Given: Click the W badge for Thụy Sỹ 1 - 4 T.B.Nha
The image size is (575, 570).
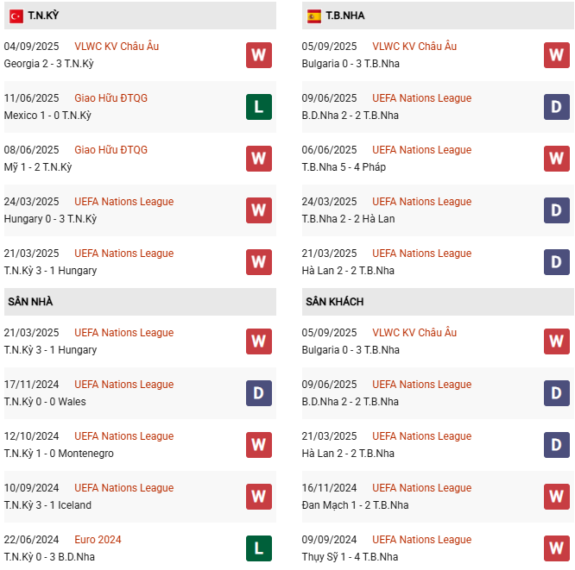Looking at the screenshot, I should (x=557, y=548).
